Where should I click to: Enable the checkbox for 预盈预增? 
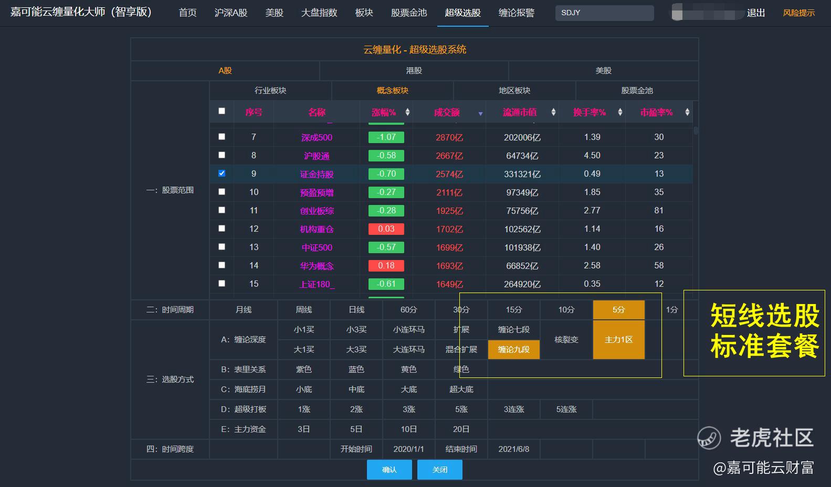click(222, 192)
